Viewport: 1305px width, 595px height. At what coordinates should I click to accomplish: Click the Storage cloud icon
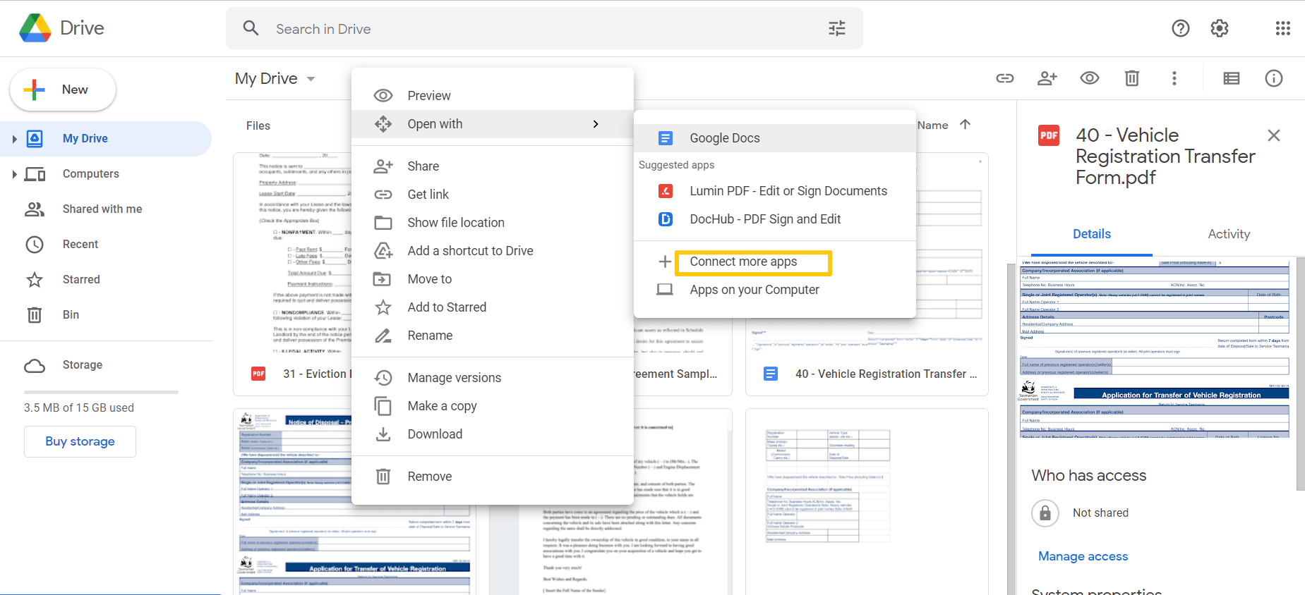[x=35, y=365]
